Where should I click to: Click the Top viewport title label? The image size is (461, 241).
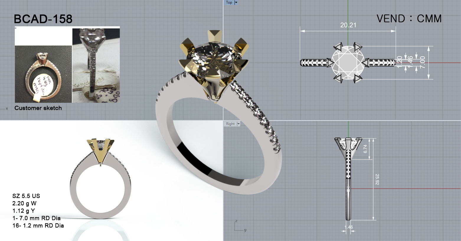click(229, 2)
